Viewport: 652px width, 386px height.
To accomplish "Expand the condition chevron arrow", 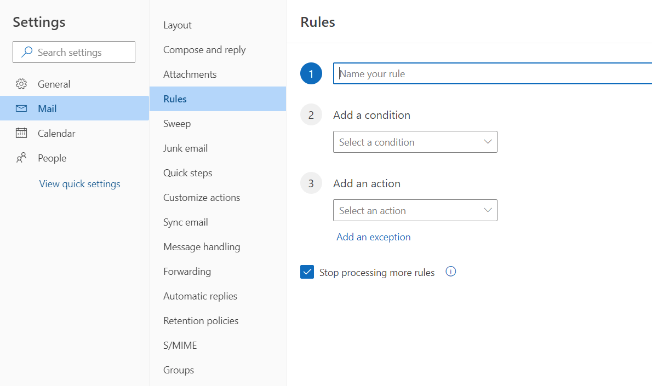I will click(x=487, y=142).
